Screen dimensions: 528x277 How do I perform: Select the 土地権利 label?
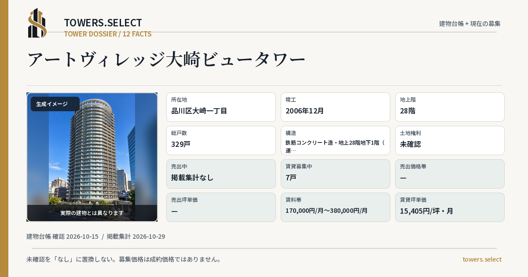click(x=411, y=133)
